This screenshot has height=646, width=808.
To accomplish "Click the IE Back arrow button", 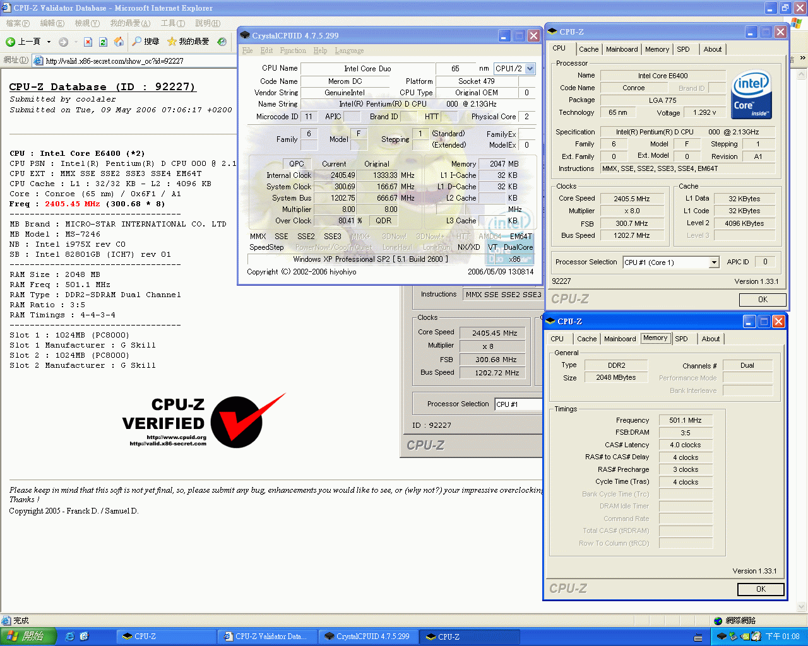I will [11, 42].
